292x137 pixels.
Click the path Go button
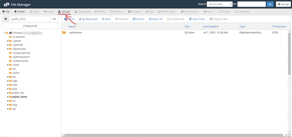54,19
